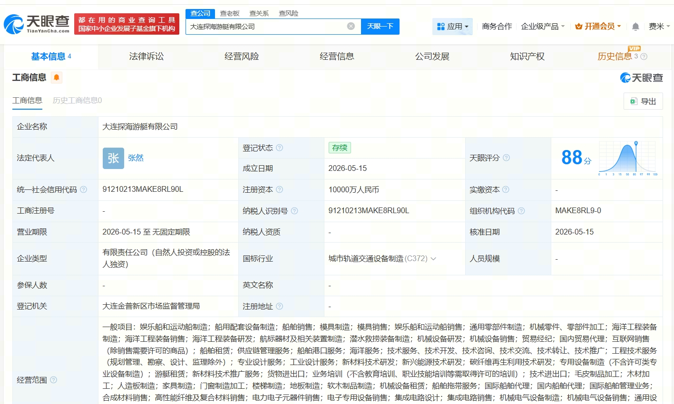Expand the 企业级产品 menu
The height and width of the screenshot is (404, 674).
(543, 27)
